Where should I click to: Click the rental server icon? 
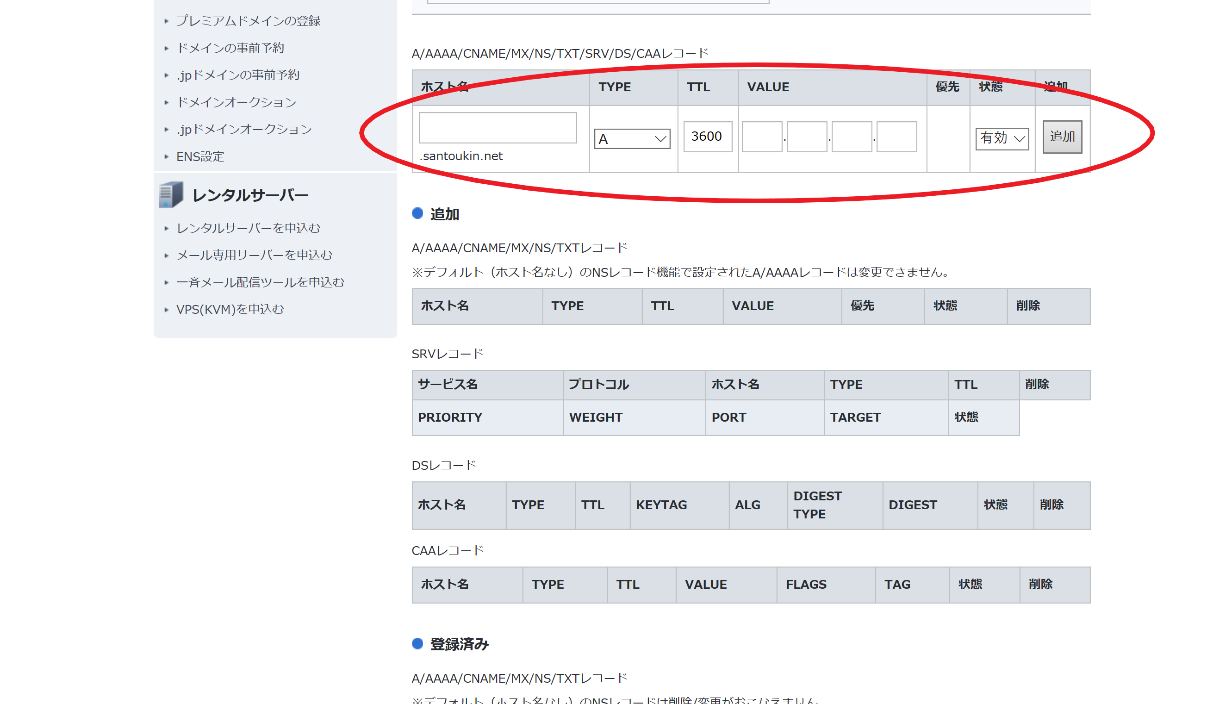pyautogui.click(x=170, y=195)
